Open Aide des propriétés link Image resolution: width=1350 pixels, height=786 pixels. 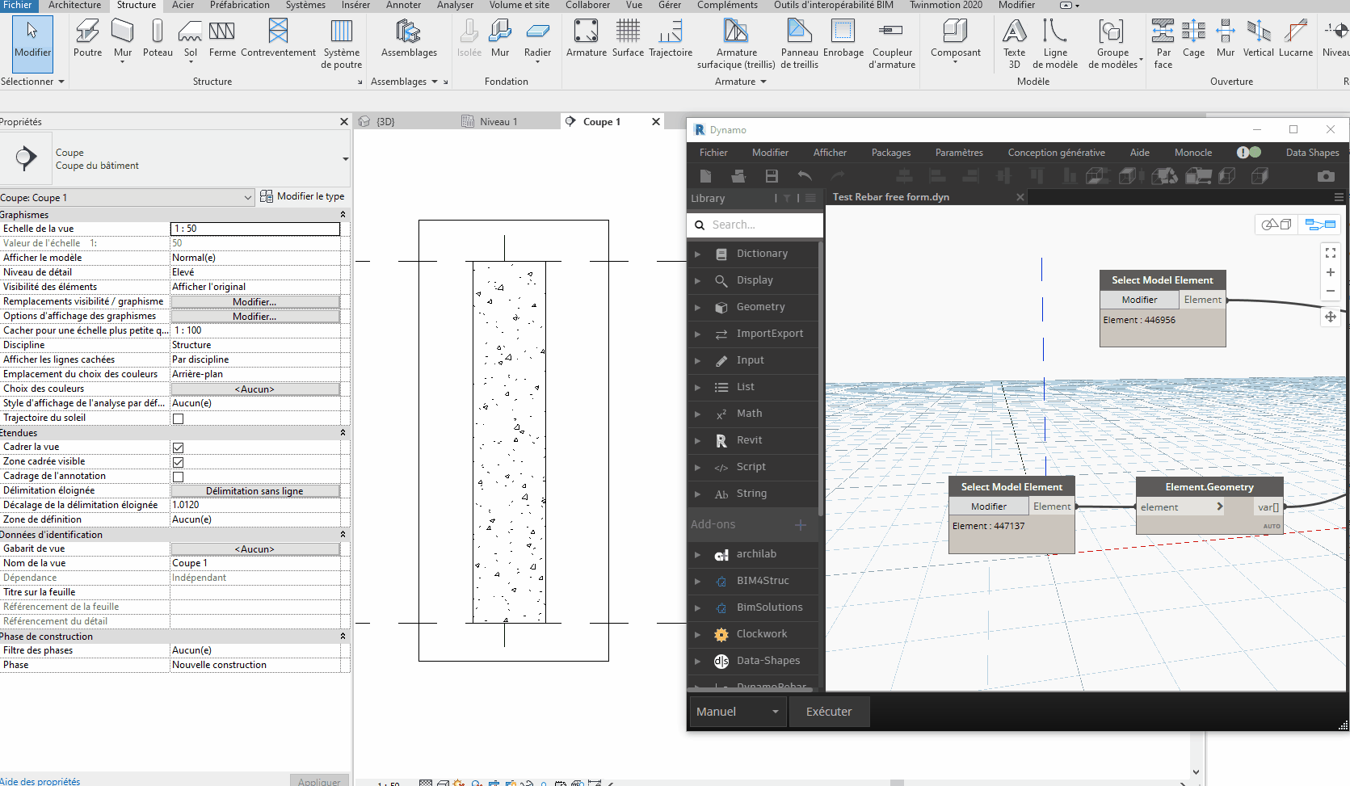tap(40, 781)
